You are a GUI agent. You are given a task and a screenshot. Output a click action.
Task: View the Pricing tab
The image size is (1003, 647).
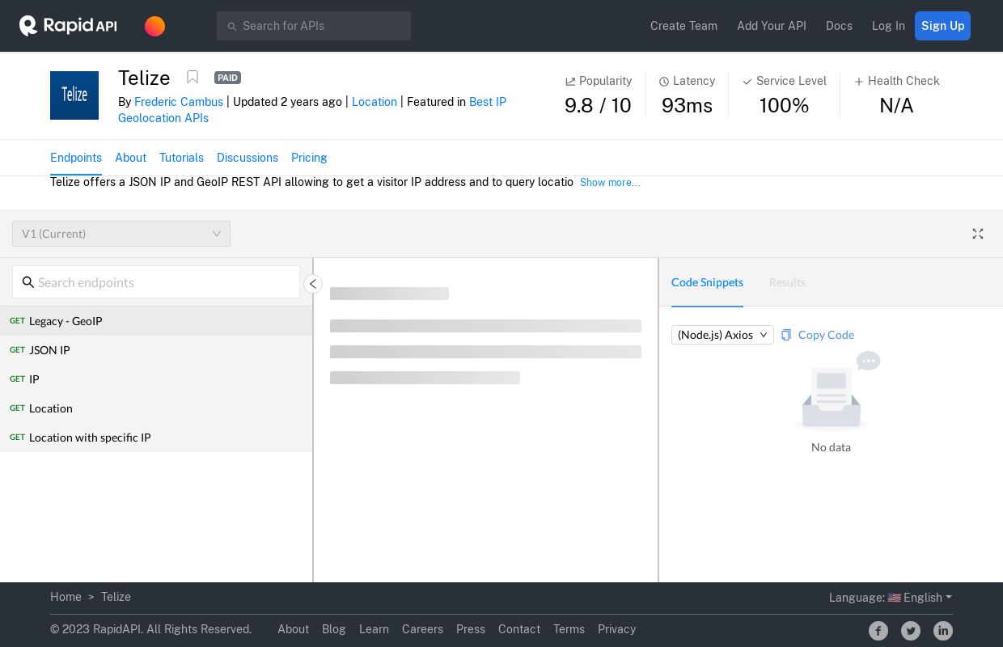click(x=309, y=158)
